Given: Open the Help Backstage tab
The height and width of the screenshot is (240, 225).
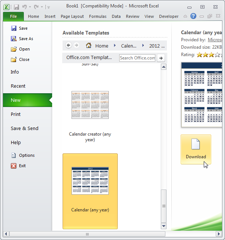Looking at the screenshot, I should [x=16, y=143].
